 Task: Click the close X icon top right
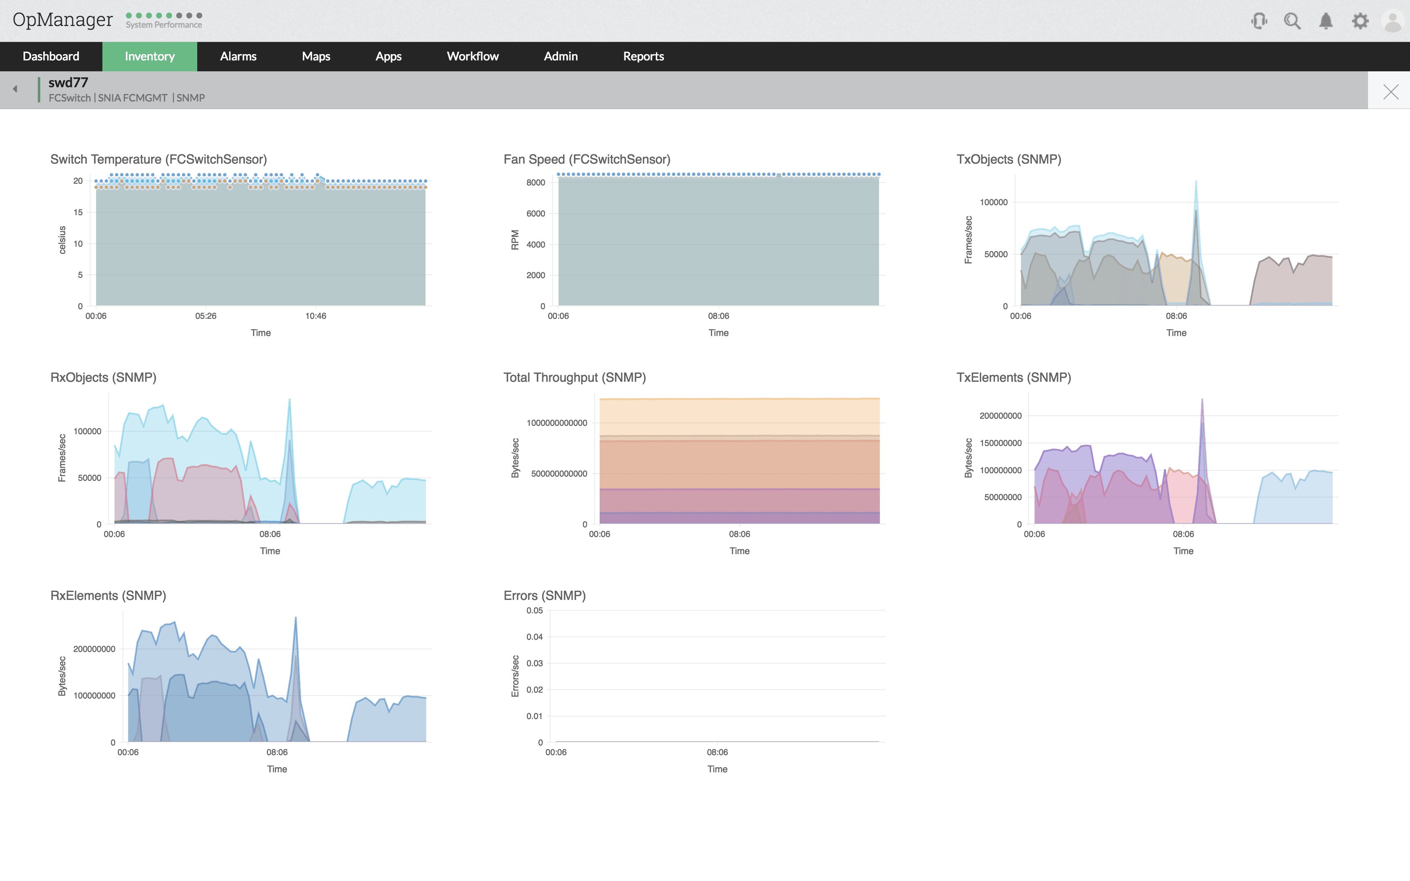(x=1391, y=91)
